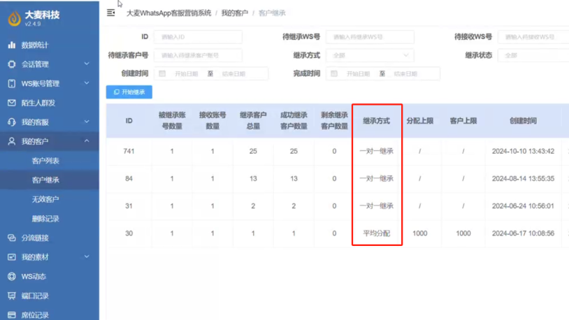Click the 大麦科技 flame logo
The image size is (569, 320).
tap(15, 18)
